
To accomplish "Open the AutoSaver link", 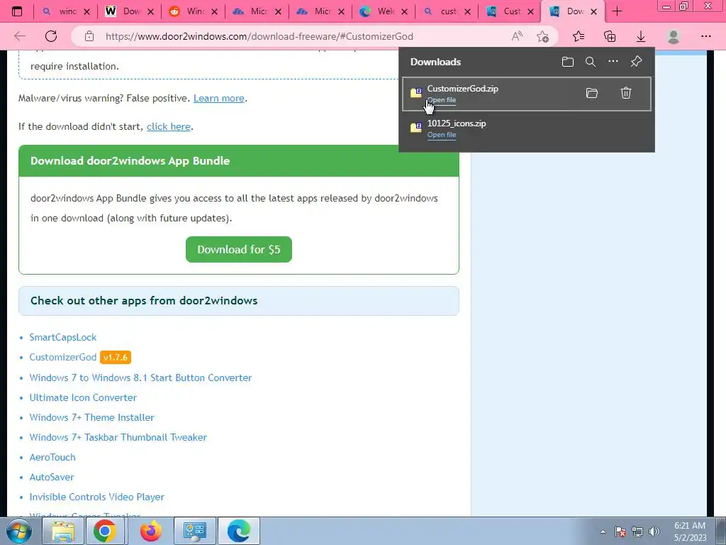I will point(51,478).
